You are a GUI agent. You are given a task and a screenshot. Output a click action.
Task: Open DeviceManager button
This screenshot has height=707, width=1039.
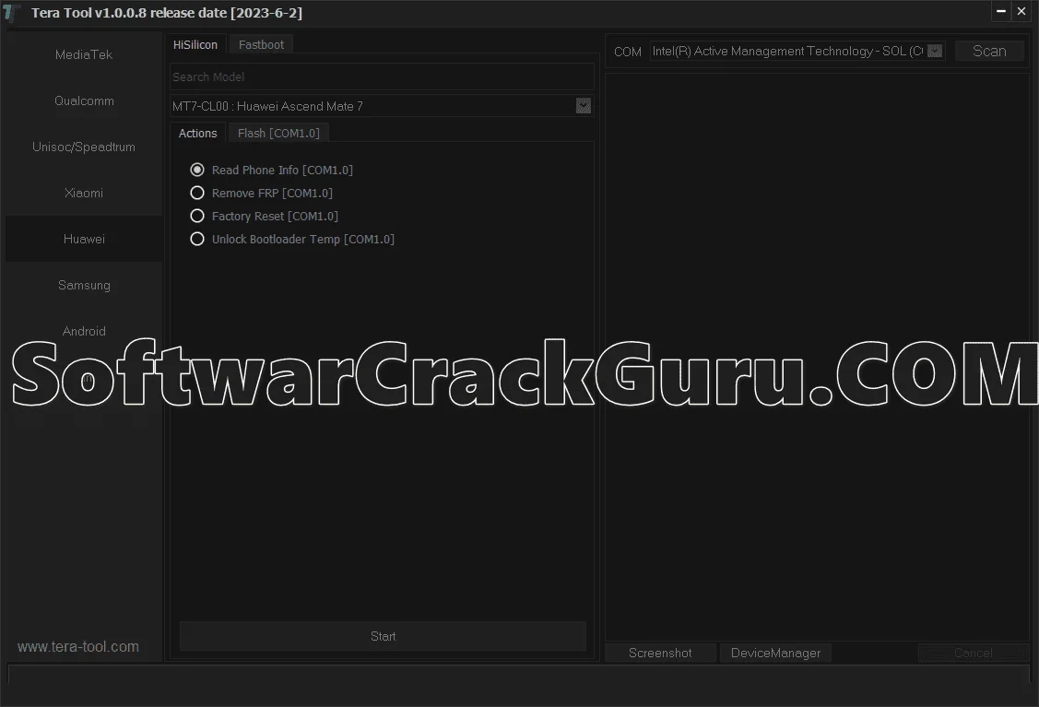point(775,653)
